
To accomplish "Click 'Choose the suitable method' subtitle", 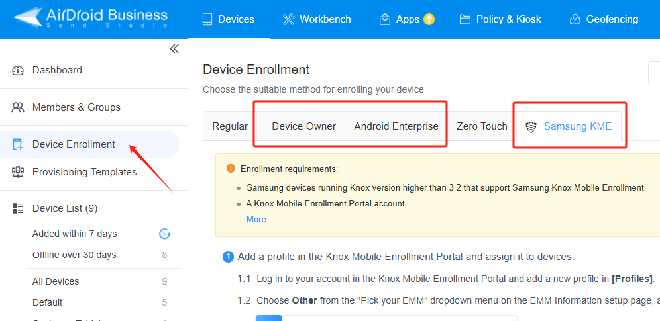I will 313,89.
